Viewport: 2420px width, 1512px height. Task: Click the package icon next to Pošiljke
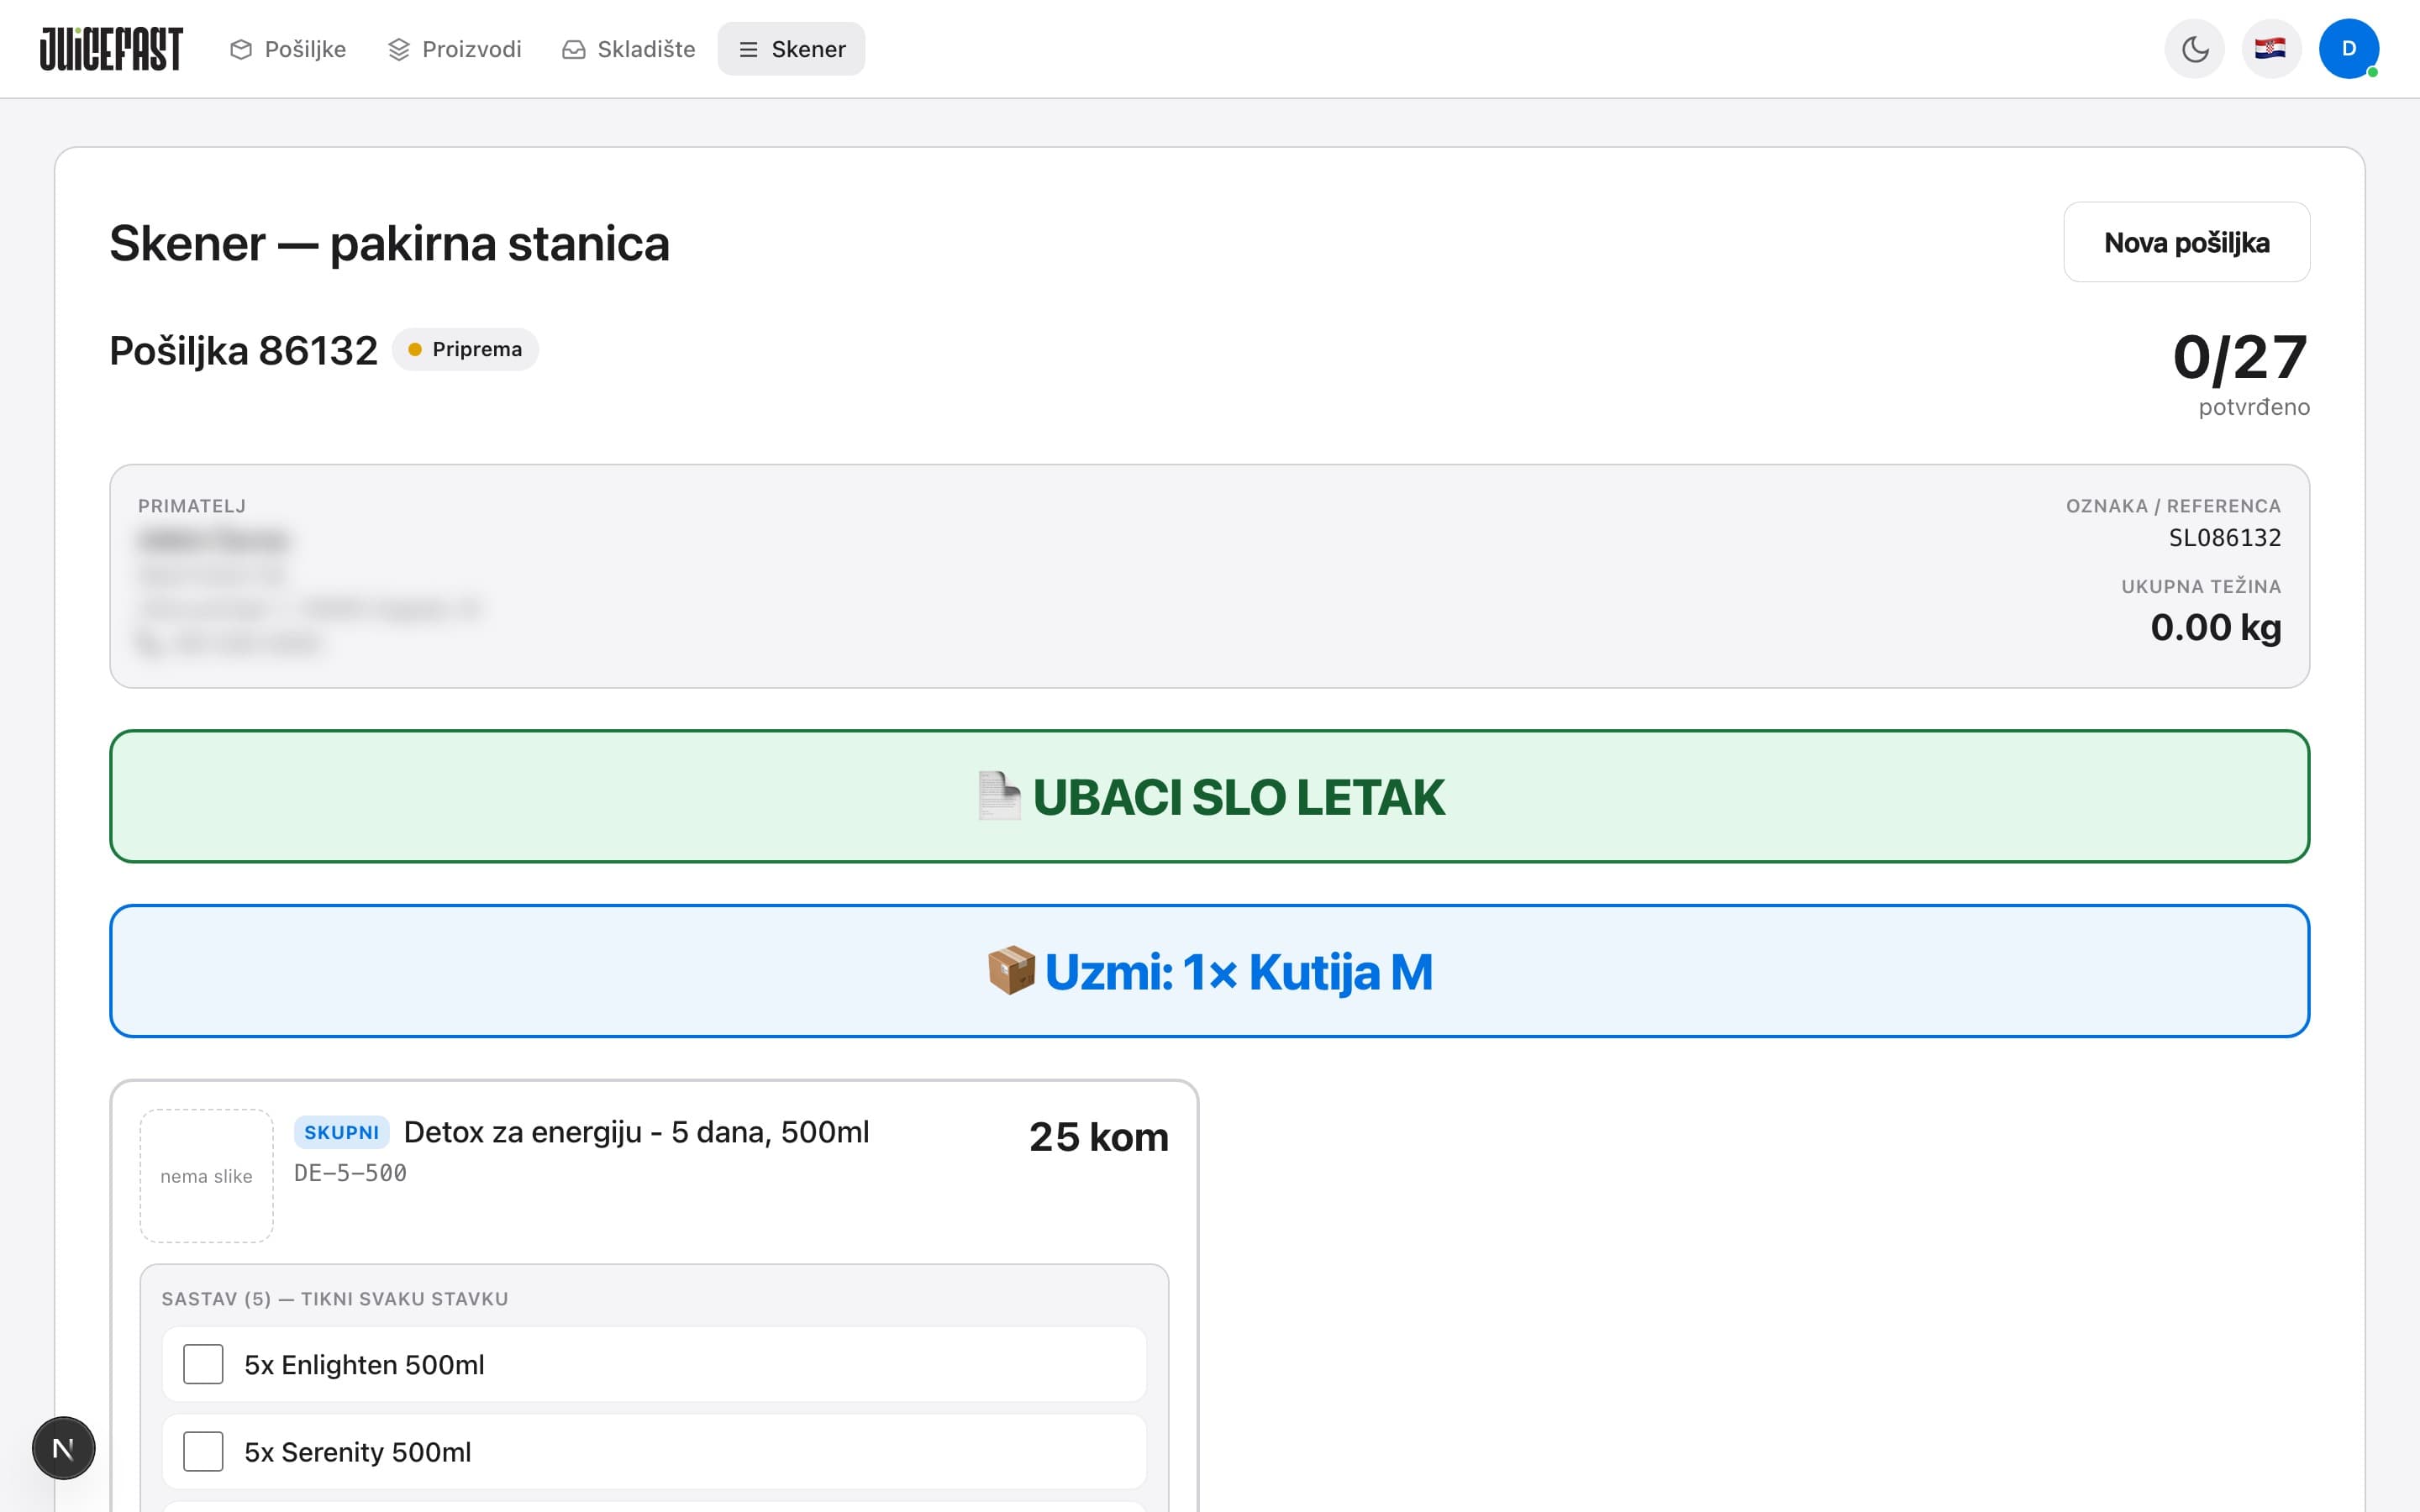(x=240, y=49)
